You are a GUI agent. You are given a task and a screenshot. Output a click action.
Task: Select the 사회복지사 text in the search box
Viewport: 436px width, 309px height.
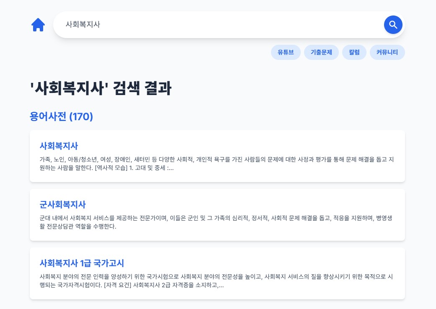[x=82, y=25]
